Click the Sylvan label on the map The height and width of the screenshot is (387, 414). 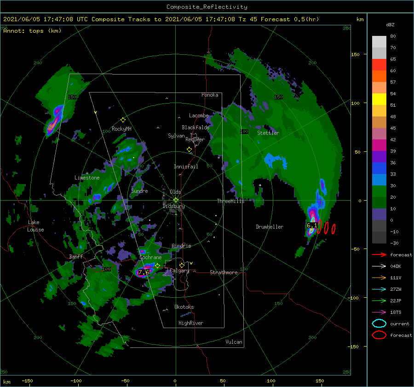click(176, 136)
